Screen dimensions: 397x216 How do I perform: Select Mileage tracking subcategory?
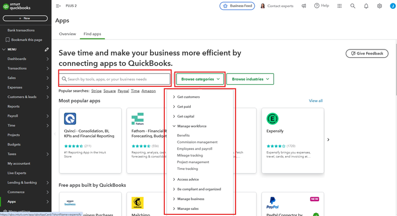[190, 156]
